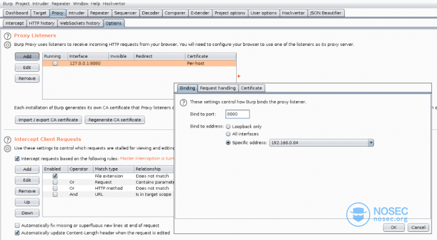Switch to the Project options tab
The width and height of the screenshot is (437, 240).
point(230,13)
